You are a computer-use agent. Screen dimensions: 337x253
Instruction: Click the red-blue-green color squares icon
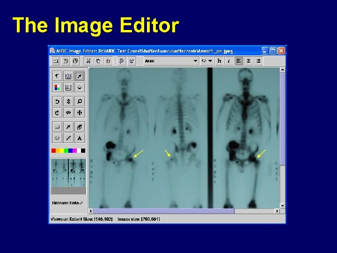[x=57, y=87]
